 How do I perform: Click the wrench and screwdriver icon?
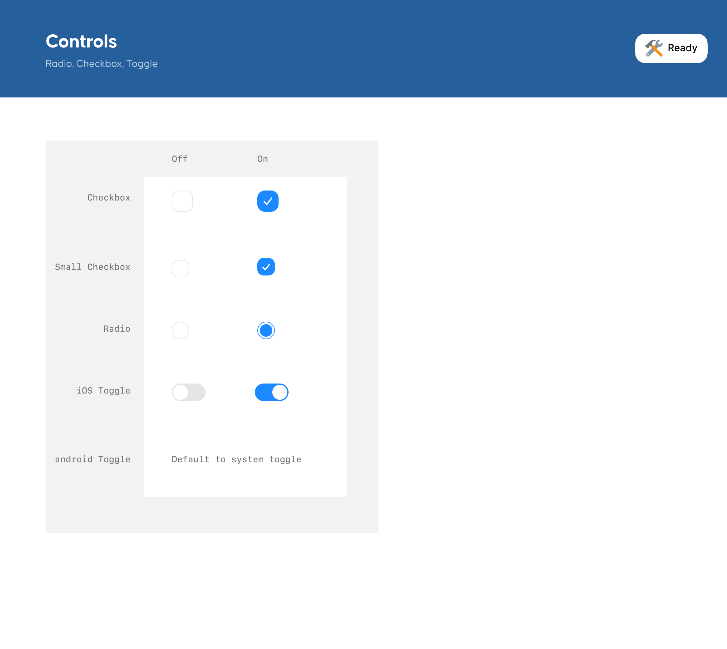coord(654,48)
